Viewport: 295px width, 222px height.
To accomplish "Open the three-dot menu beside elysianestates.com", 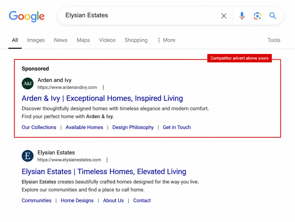I will pos(107,160).
